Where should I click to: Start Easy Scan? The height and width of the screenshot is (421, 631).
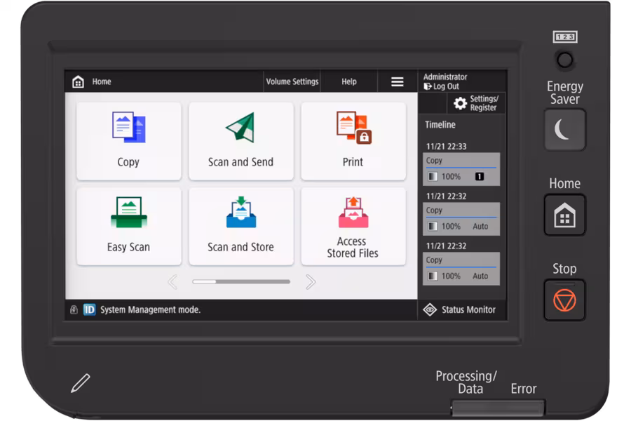(129, 226)
